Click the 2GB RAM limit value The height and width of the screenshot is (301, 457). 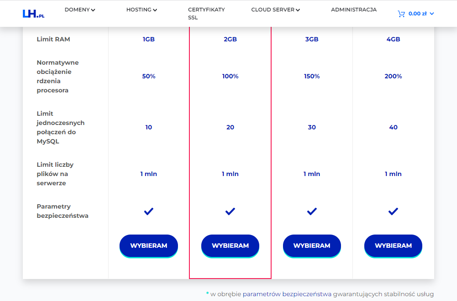pos(230,39)
